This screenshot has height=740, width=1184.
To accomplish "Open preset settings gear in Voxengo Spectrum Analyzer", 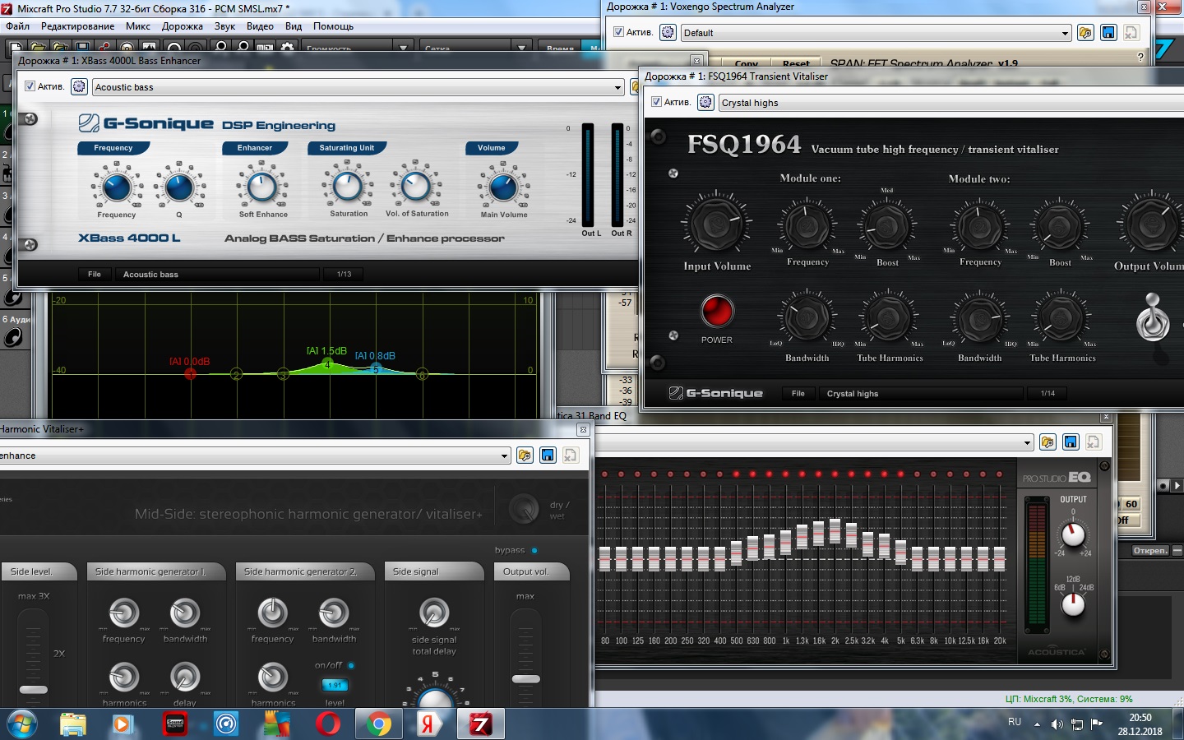I will pyautogui.click(x=668, y=32).
